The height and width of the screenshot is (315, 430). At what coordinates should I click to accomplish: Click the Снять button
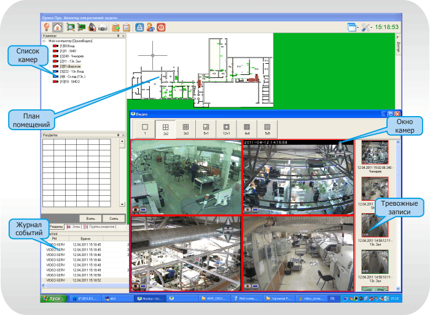[x=114, y=219]
